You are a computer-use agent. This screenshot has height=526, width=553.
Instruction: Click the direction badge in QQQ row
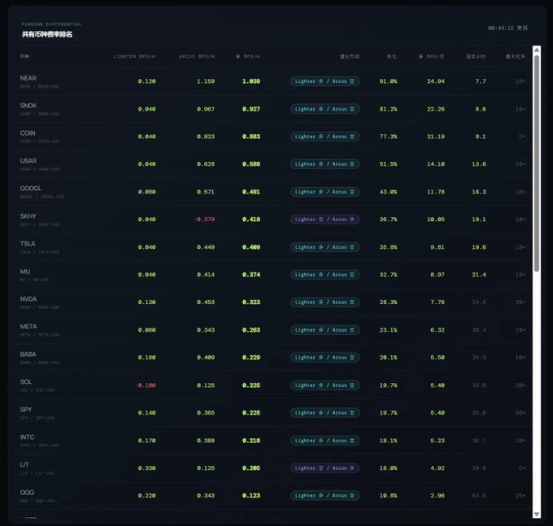click(324, 496)
